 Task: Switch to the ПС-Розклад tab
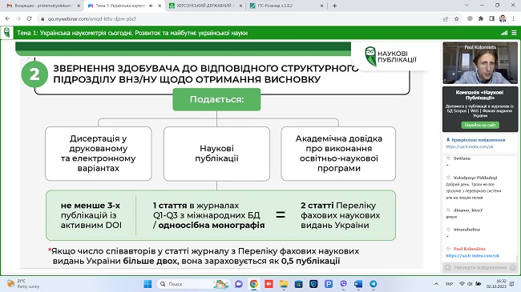click(x=287, y=6)
